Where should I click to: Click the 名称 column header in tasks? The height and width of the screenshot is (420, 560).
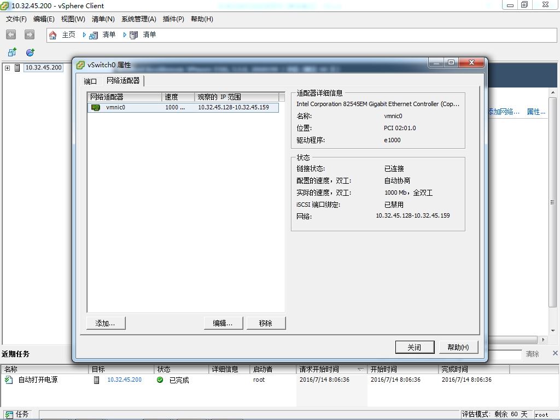point(45,369)
